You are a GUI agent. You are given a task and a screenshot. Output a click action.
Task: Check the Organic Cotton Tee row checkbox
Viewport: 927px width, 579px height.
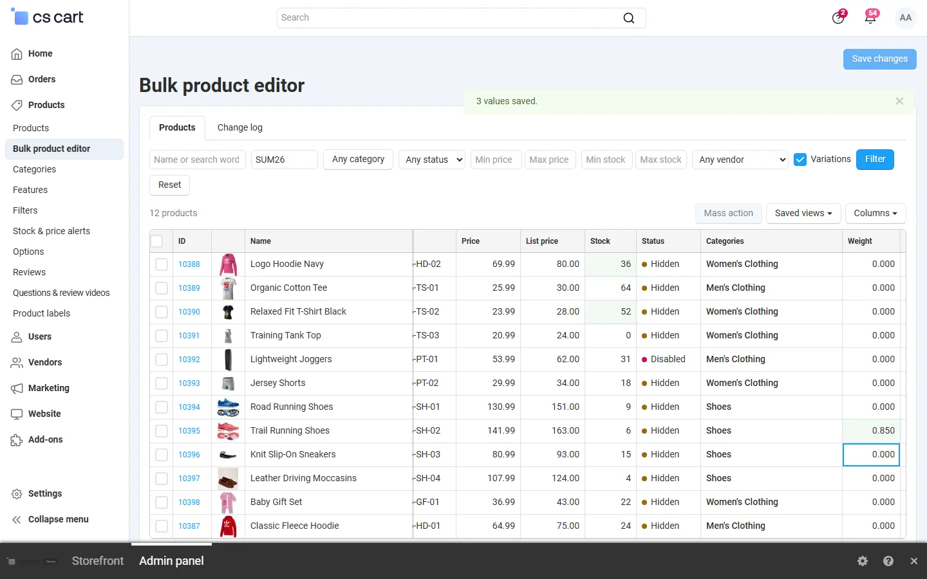162,288
